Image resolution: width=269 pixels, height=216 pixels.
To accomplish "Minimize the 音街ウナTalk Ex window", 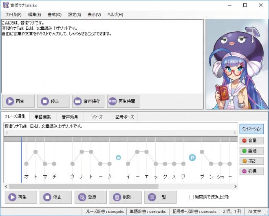I will (x=229, y=5).
